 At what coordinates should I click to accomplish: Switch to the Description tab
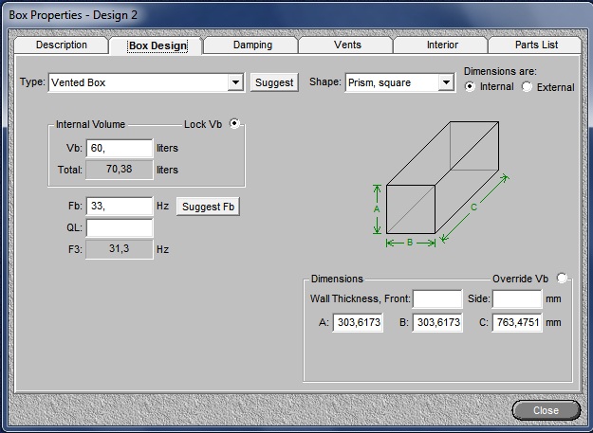62,45
